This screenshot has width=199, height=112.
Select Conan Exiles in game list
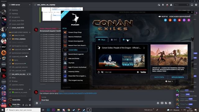[75, 50]
